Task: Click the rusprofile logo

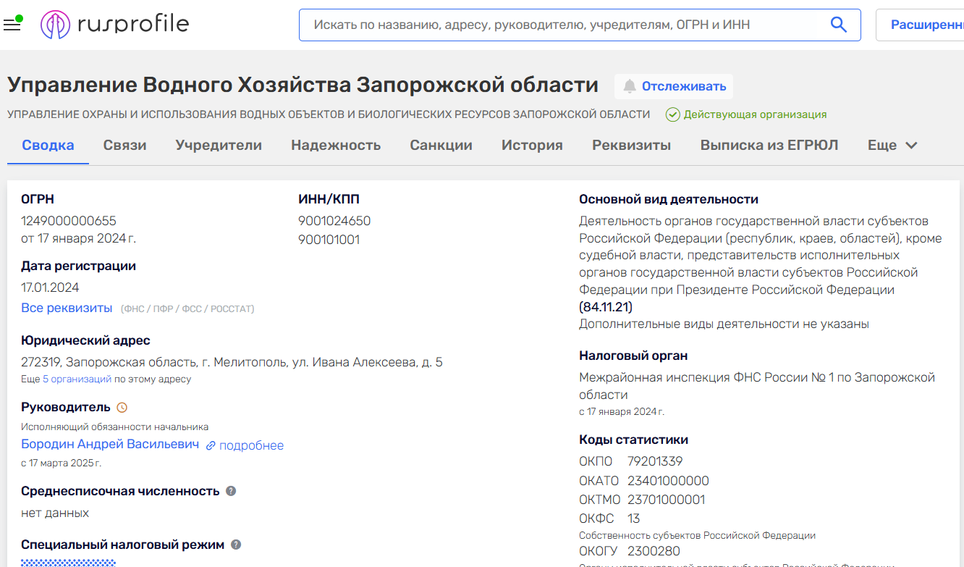Action: click(x=114, y=25)
